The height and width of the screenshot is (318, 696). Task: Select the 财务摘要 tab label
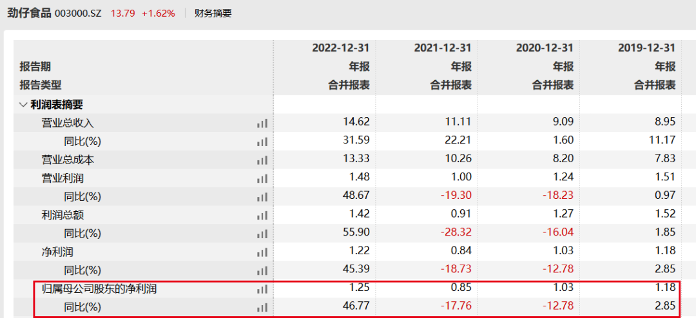coord(213,14)
